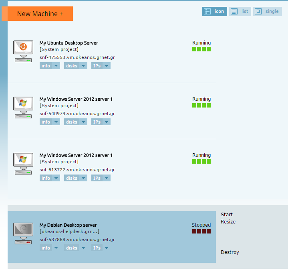Switch to single view mode
This screenshot has width=288, height=270.
(x=267, y=12)
